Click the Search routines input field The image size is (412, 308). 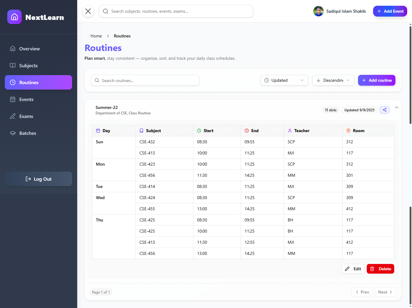(145, 80)
